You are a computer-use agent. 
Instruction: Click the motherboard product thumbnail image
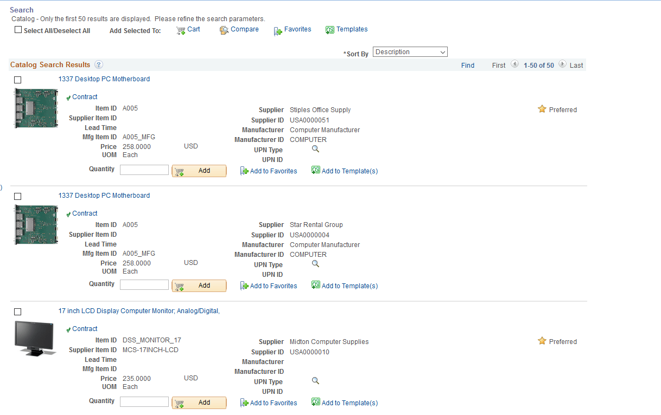[36, 108]
